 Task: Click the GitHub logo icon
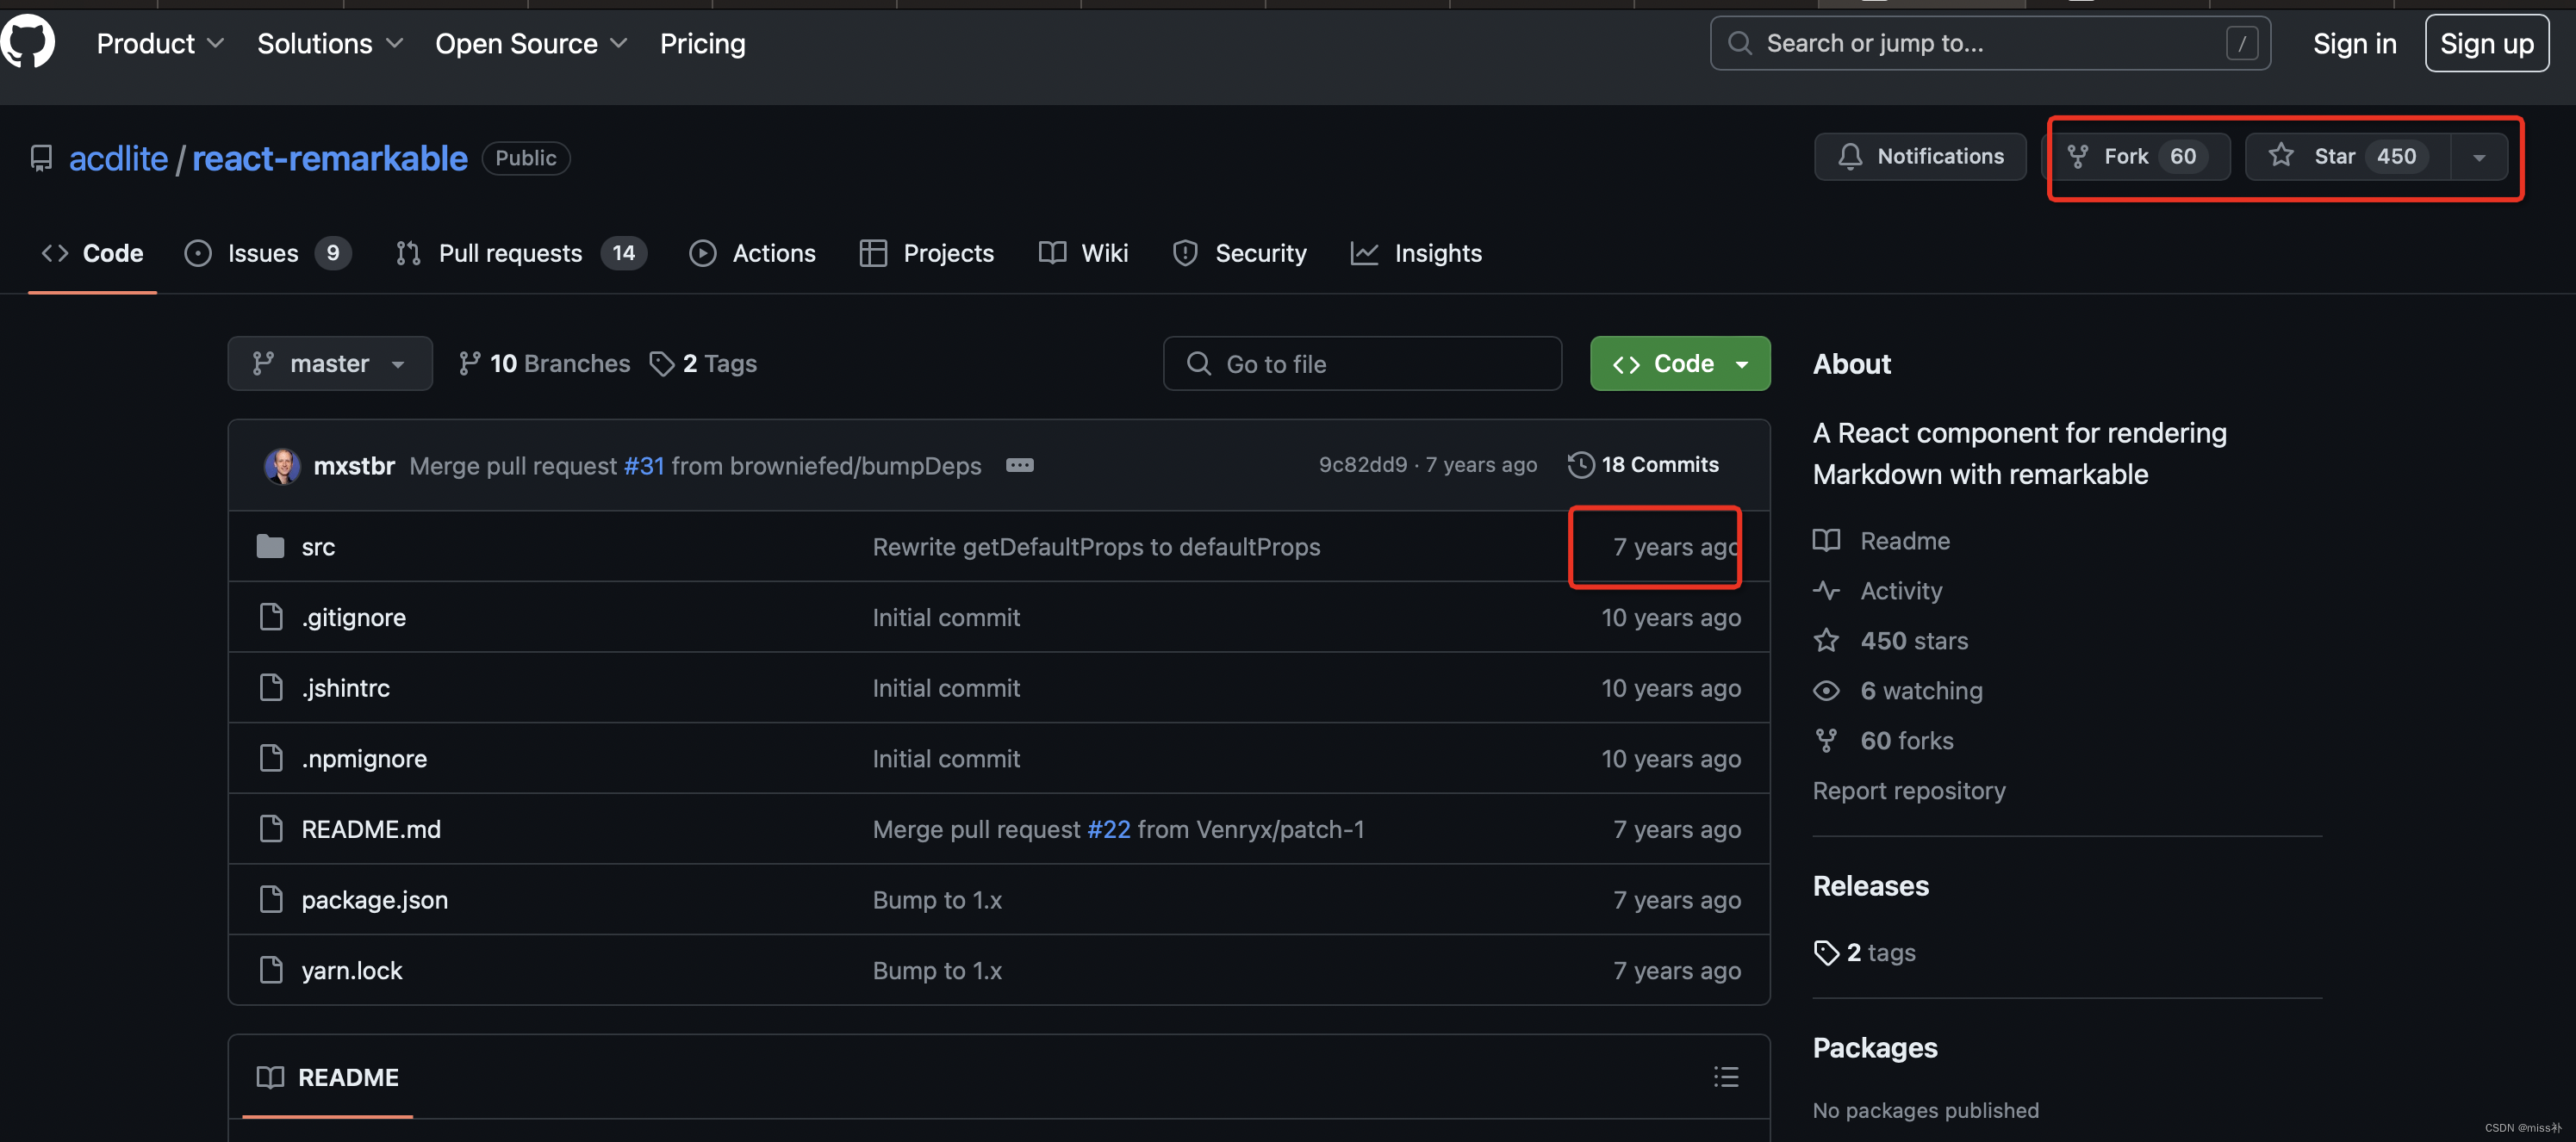(x=28, y=42)
